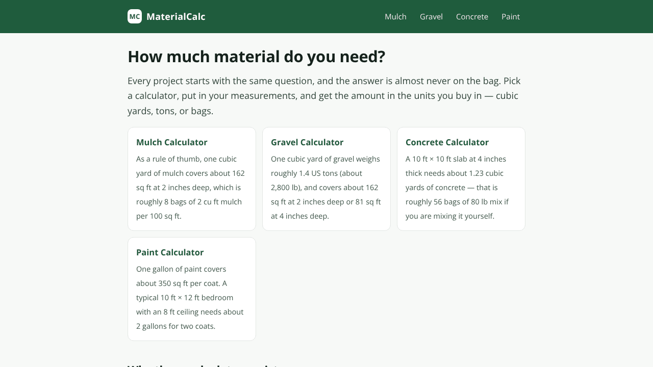653x367 pixels.
Task: Open Paint in the top navigation
Action: point(511,16)
